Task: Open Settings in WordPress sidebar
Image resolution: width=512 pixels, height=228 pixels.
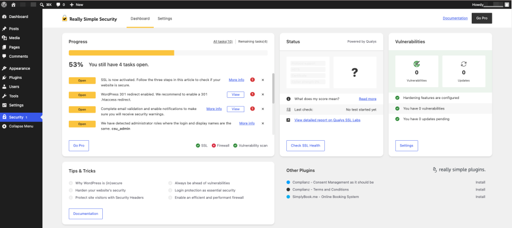Action: click(x=16, y=105)
